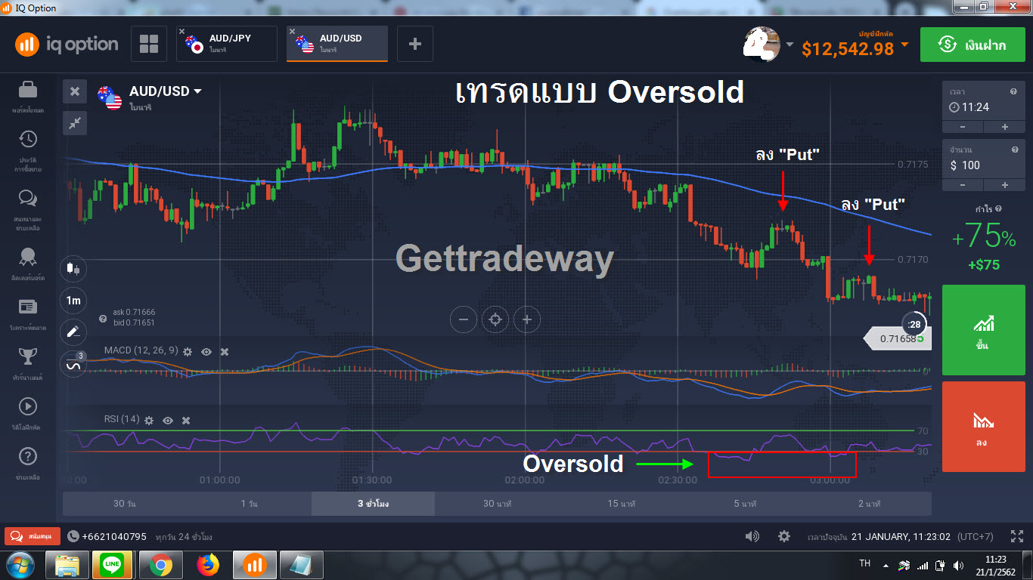Toggle RSI indicator visibility eye
The image size is (1033, 580).
tap(168, 420)
